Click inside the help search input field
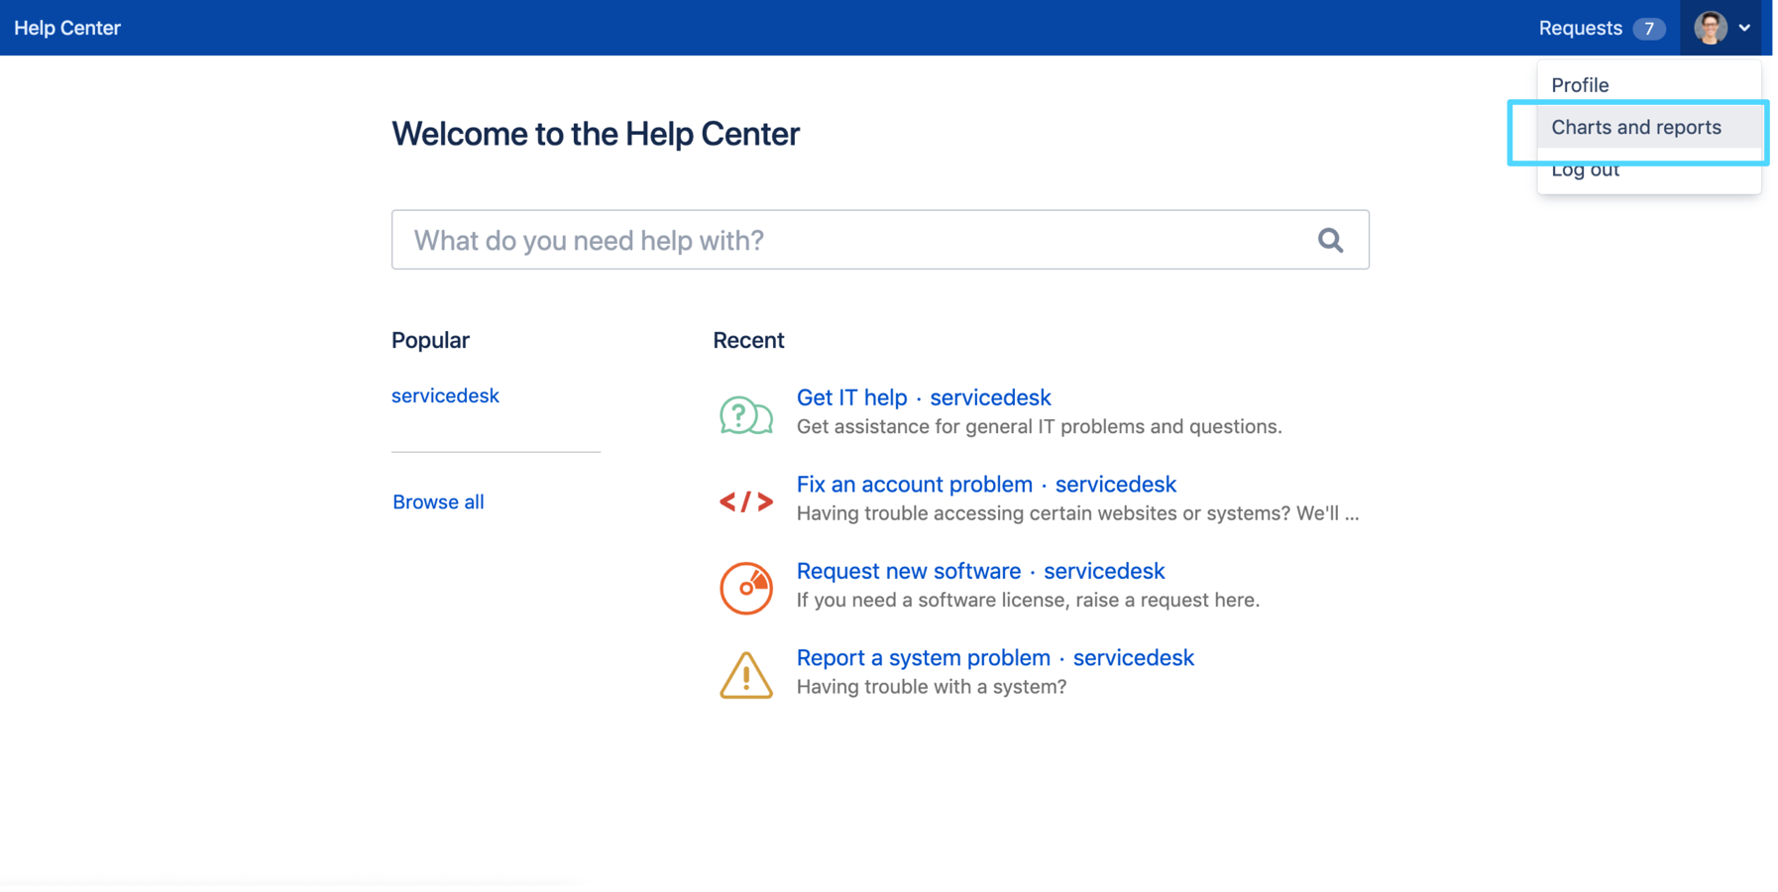This screenshot has width=1778, height=892. coord(842,240)
